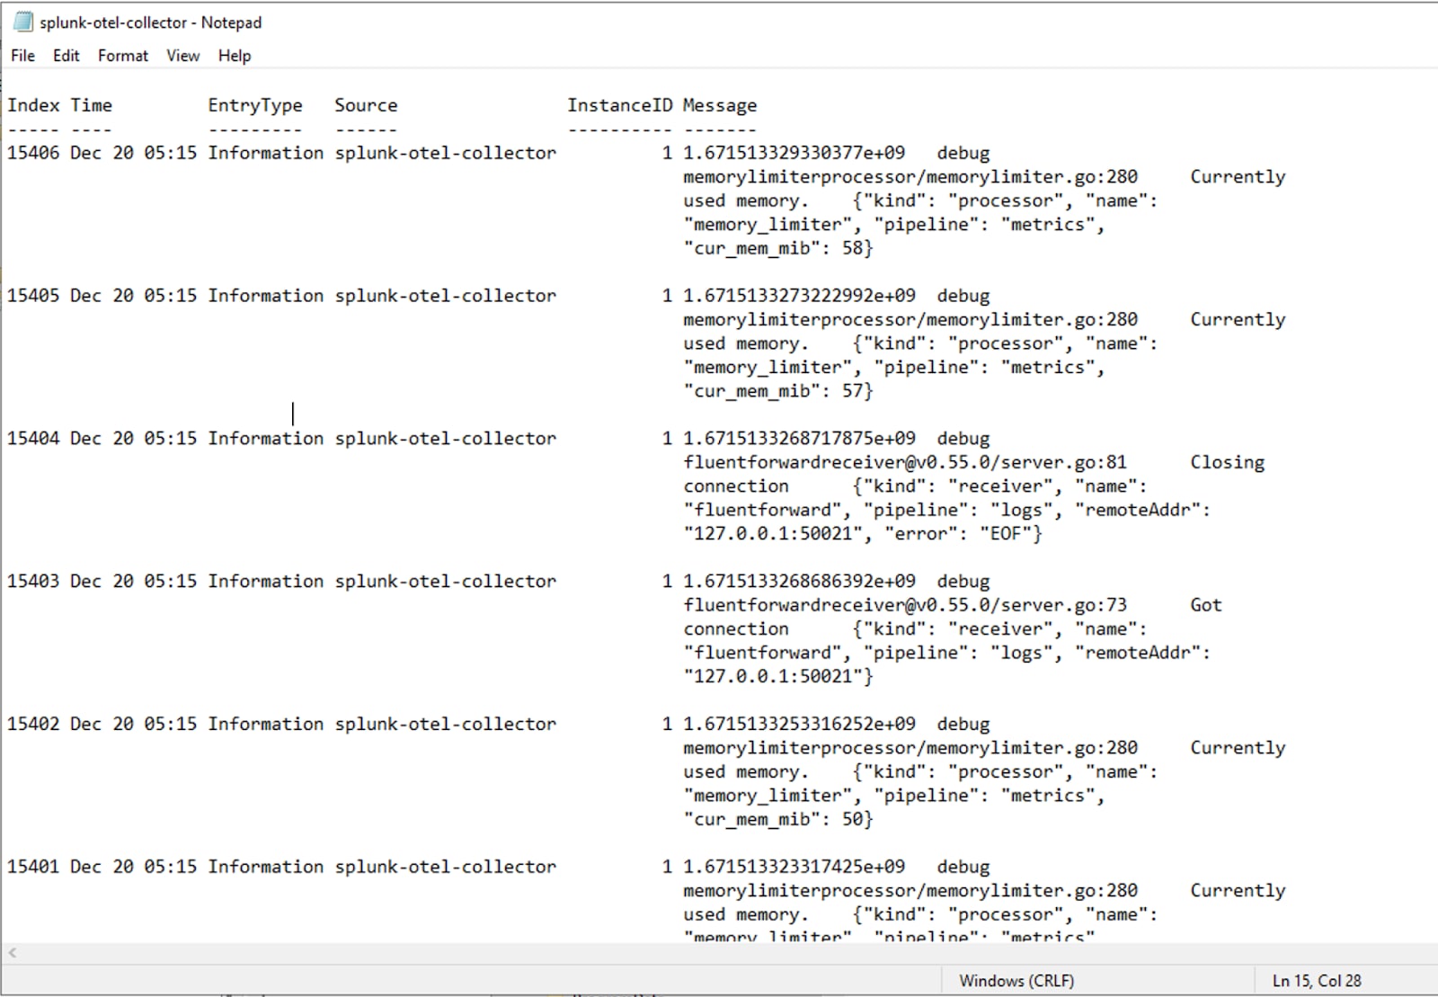The image size is (1438, 997).
Task: Click index number 15401
Action: (33, 868)
